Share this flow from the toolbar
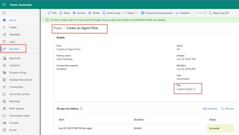The width and height of the screenshot is (239, 135). 64,13
